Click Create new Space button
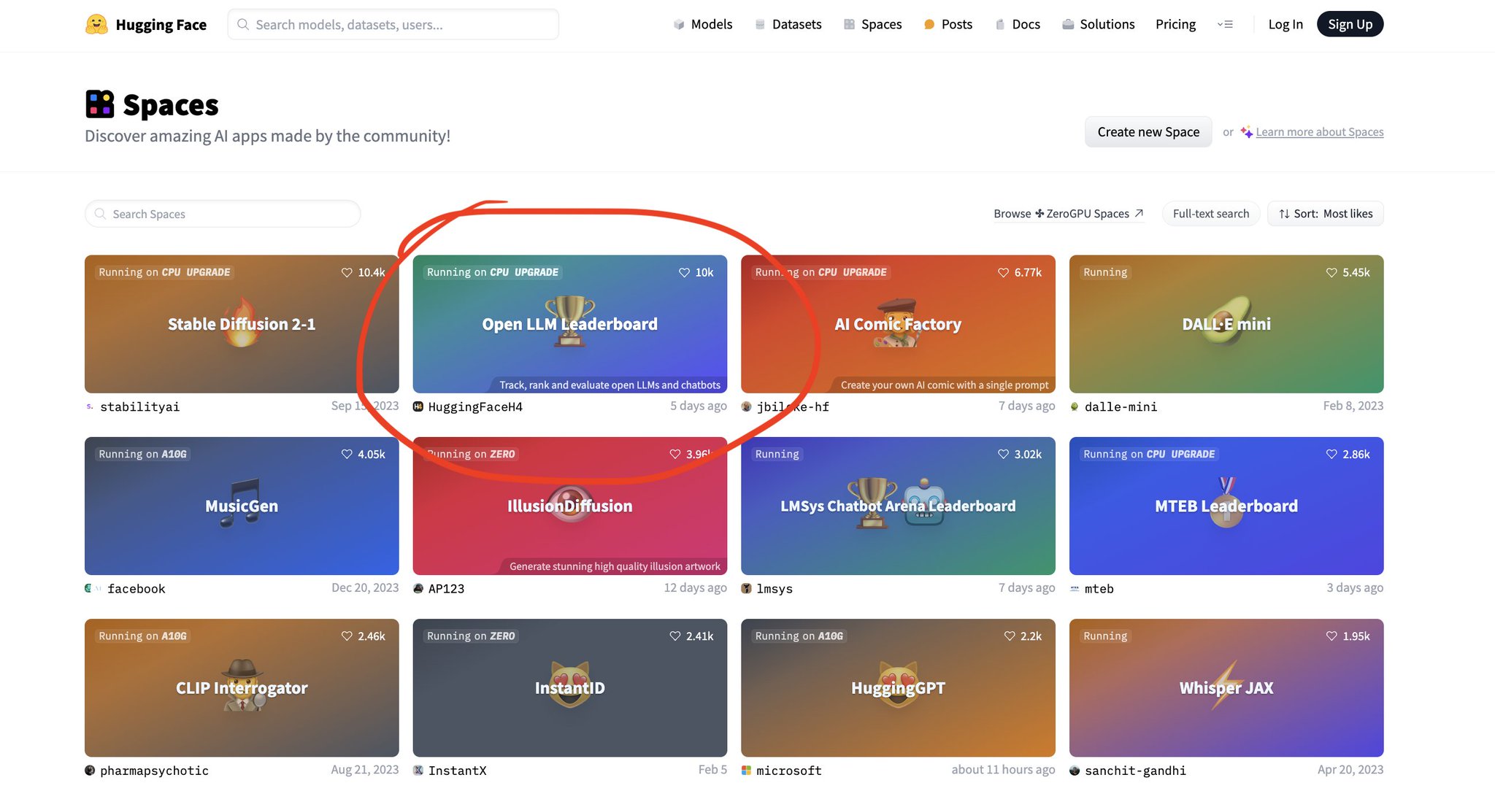1495x791 pixels. click(1148, 132)
